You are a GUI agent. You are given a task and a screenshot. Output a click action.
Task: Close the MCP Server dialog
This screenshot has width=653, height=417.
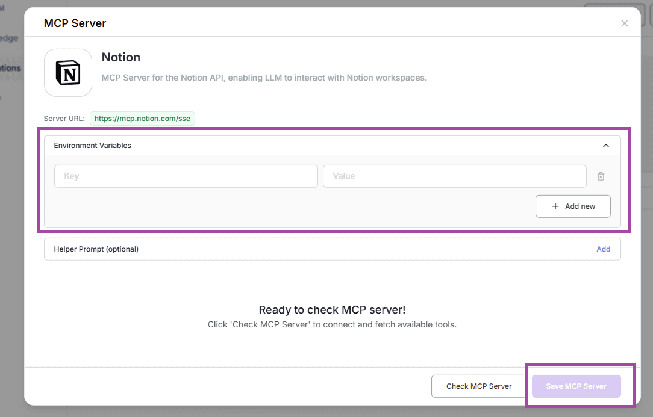pos(624,23)
